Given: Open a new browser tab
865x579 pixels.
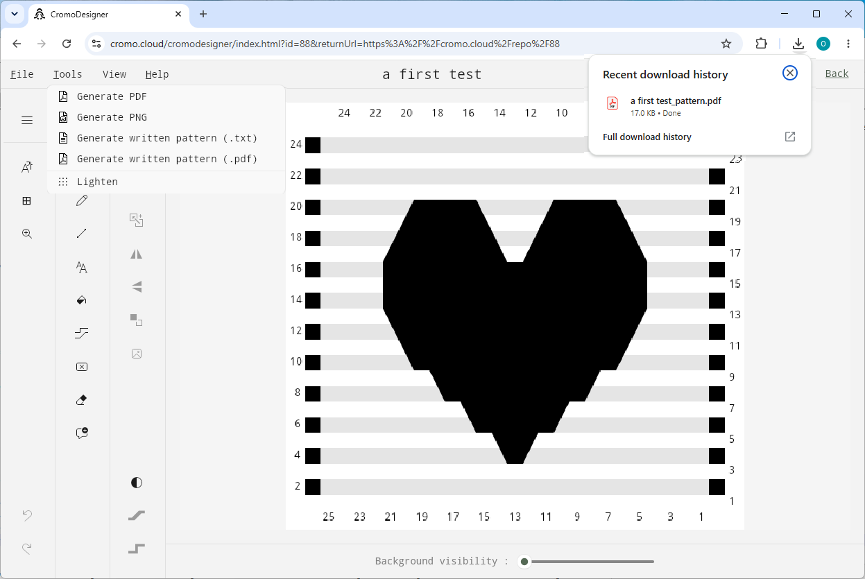Looking at the screenshot, I should [203, 14].
